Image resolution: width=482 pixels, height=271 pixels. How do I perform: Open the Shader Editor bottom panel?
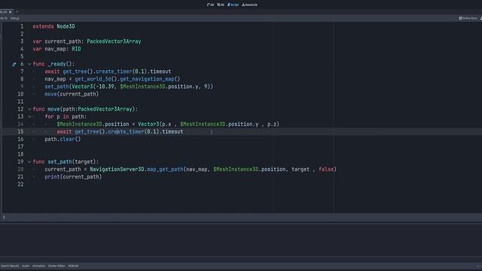(x=56, y=266)
